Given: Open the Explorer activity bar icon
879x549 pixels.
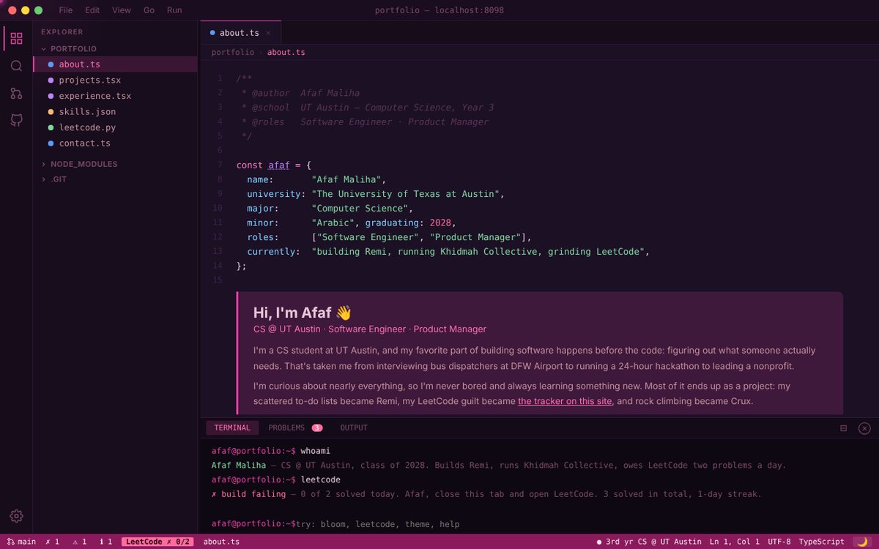Looking at the screenshot, I should click(x=16, y=38).
